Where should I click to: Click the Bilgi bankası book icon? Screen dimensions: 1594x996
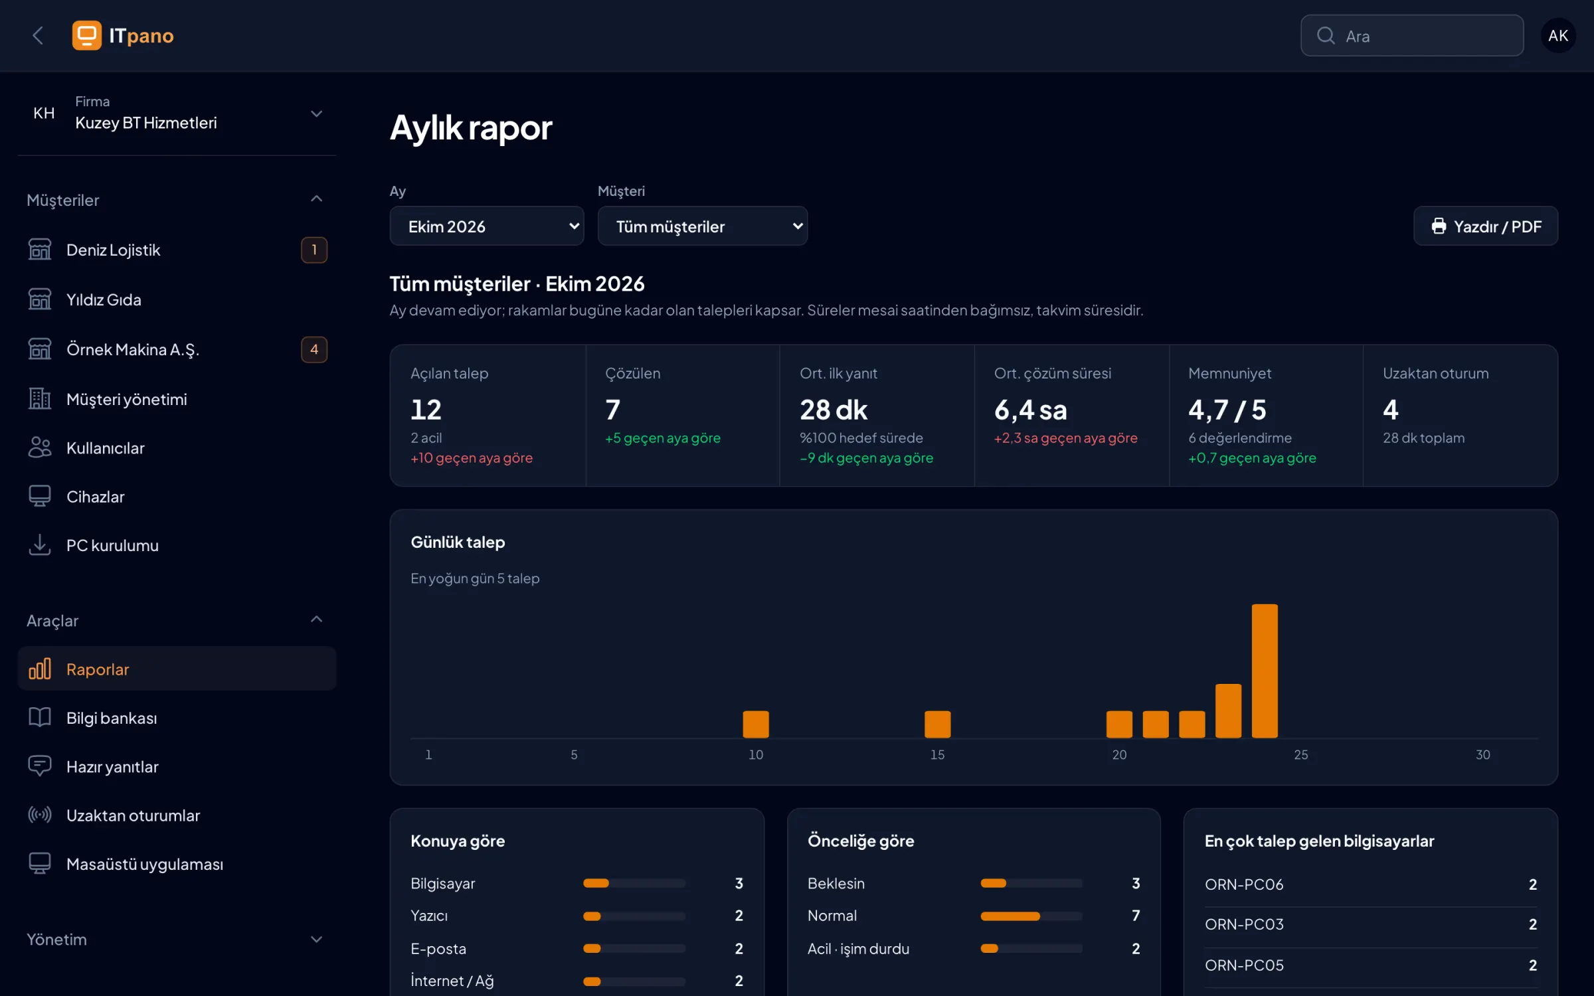click(x=40, y=718)
